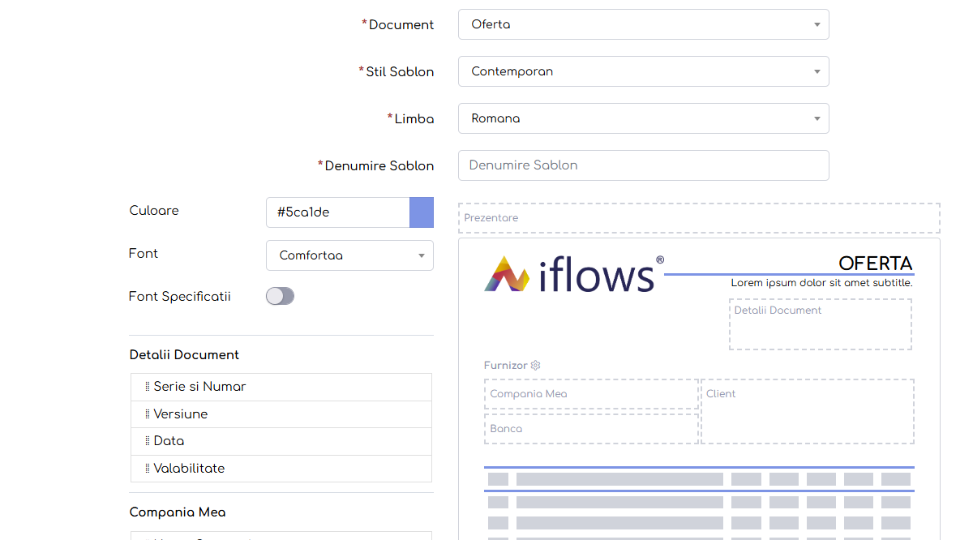Expand the Stil Sablon dropdown
This screenshot has width=973, height=540.
point(643,71)
